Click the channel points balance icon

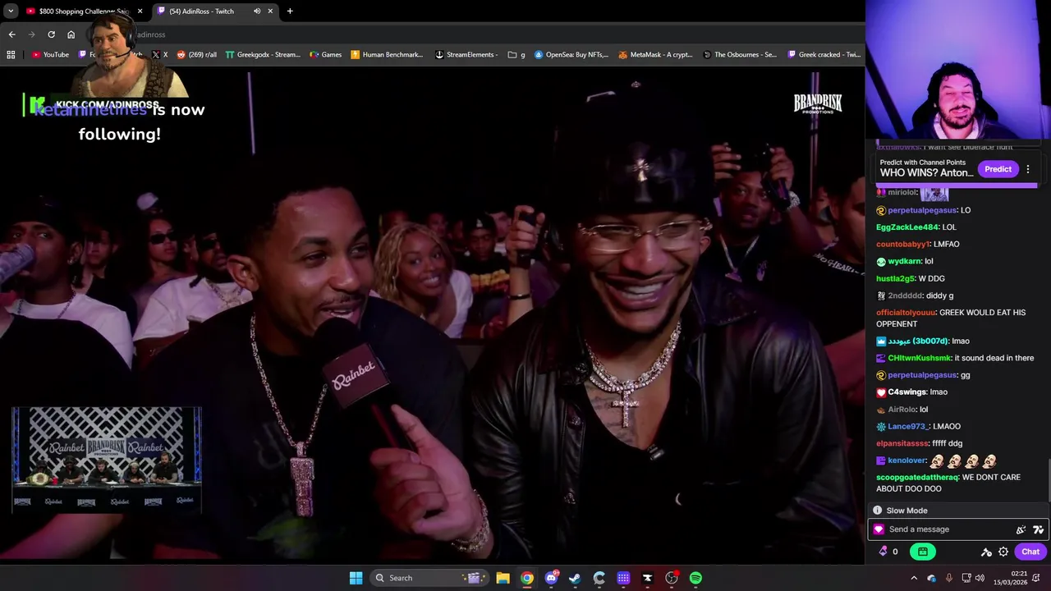coord(883,552)
